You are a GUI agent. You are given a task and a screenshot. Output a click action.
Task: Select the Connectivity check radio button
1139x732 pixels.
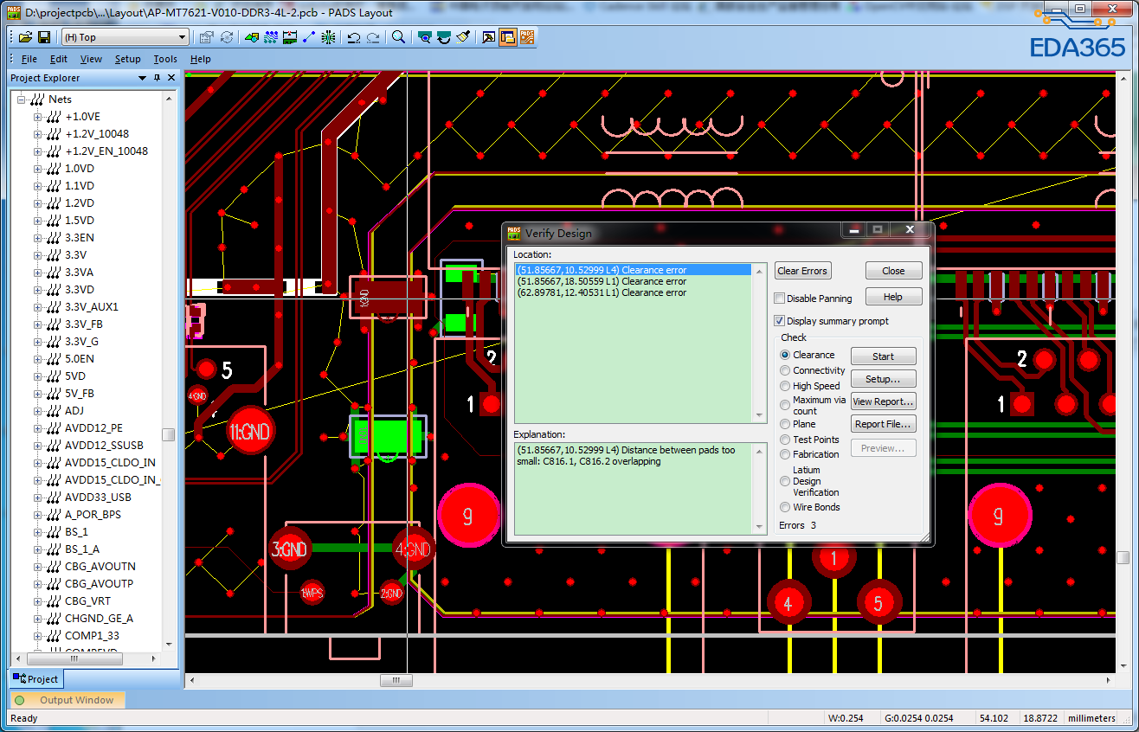(x=785, y=370)
